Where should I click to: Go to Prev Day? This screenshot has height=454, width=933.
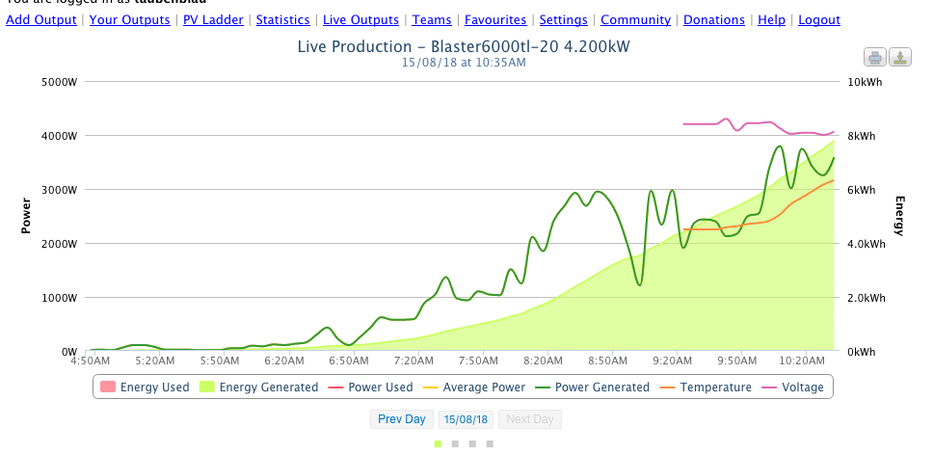(402, 419)
